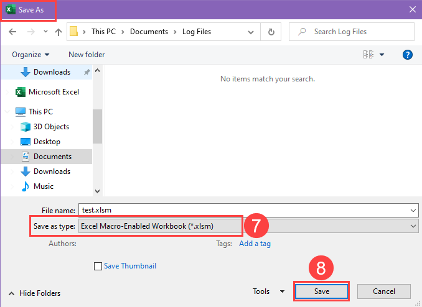Click the File name text field
Image resolution: width=422 pixels, height=307 pixels.
[x=248, y=210]
